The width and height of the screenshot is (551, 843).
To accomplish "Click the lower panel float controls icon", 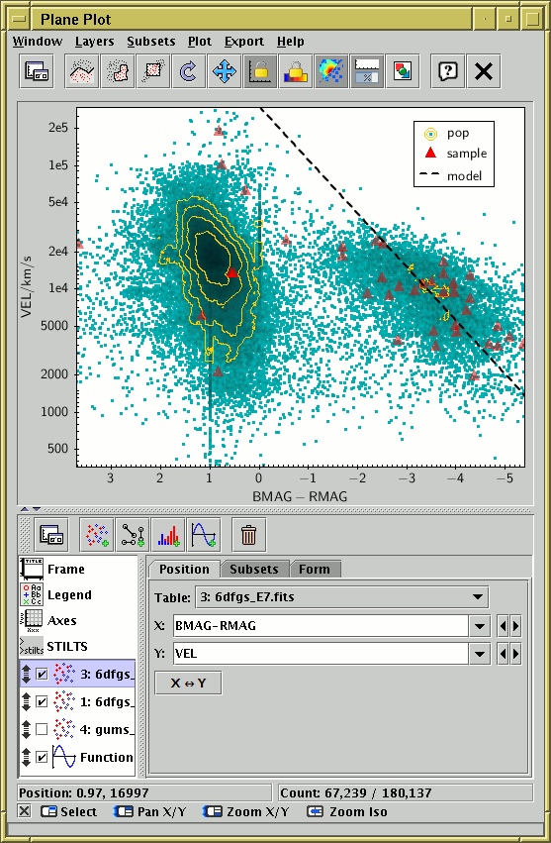I will click(51, 534).
